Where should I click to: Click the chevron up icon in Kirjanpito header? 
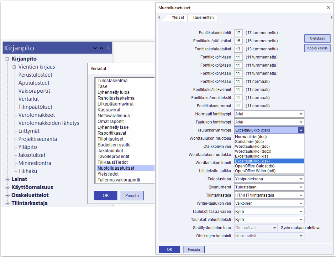pos(101,48)
